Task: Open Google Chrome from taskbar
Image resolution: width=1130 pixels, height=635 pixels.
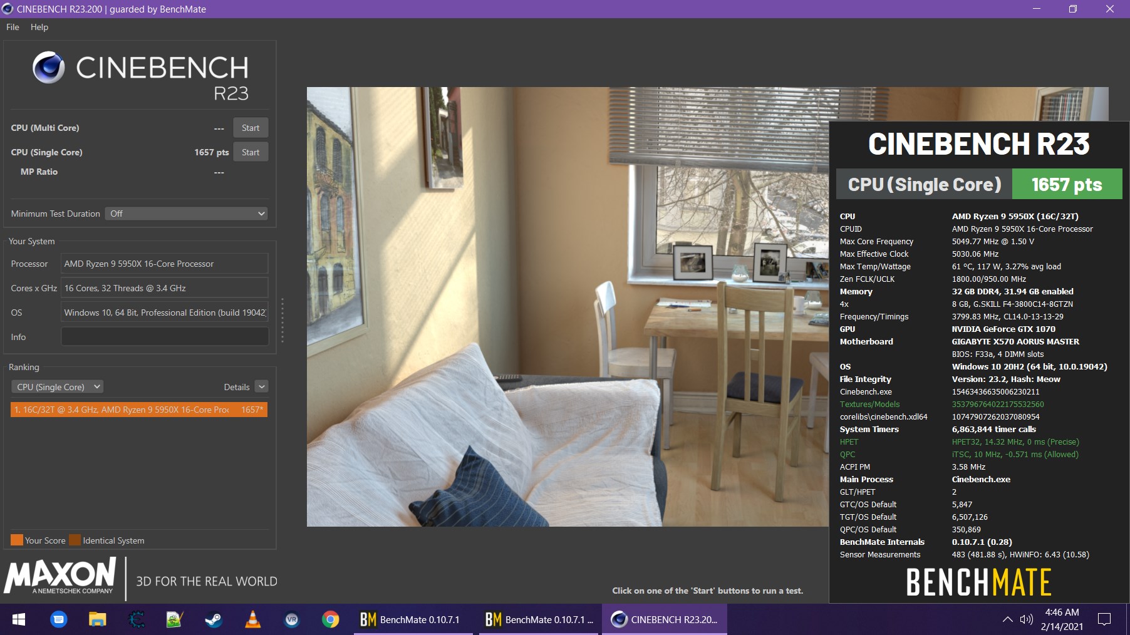Action: point(330,619)
